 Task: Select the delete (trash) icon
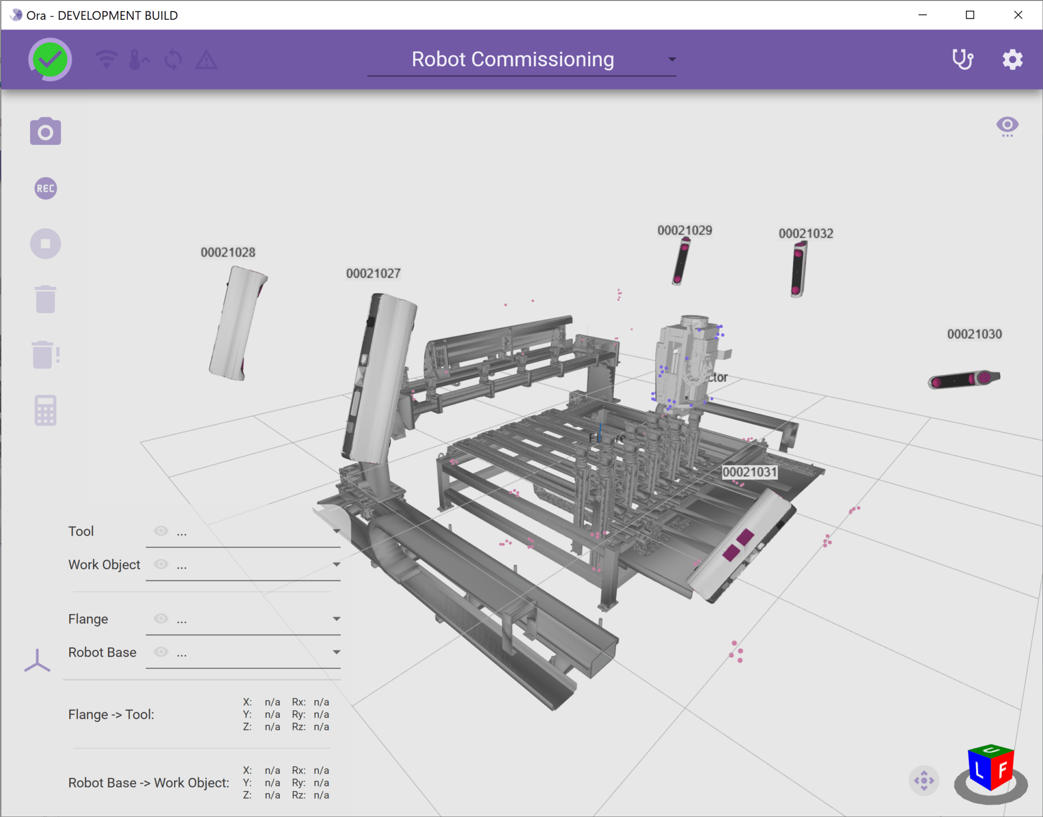pyautogui.click(x=45, y=299)
